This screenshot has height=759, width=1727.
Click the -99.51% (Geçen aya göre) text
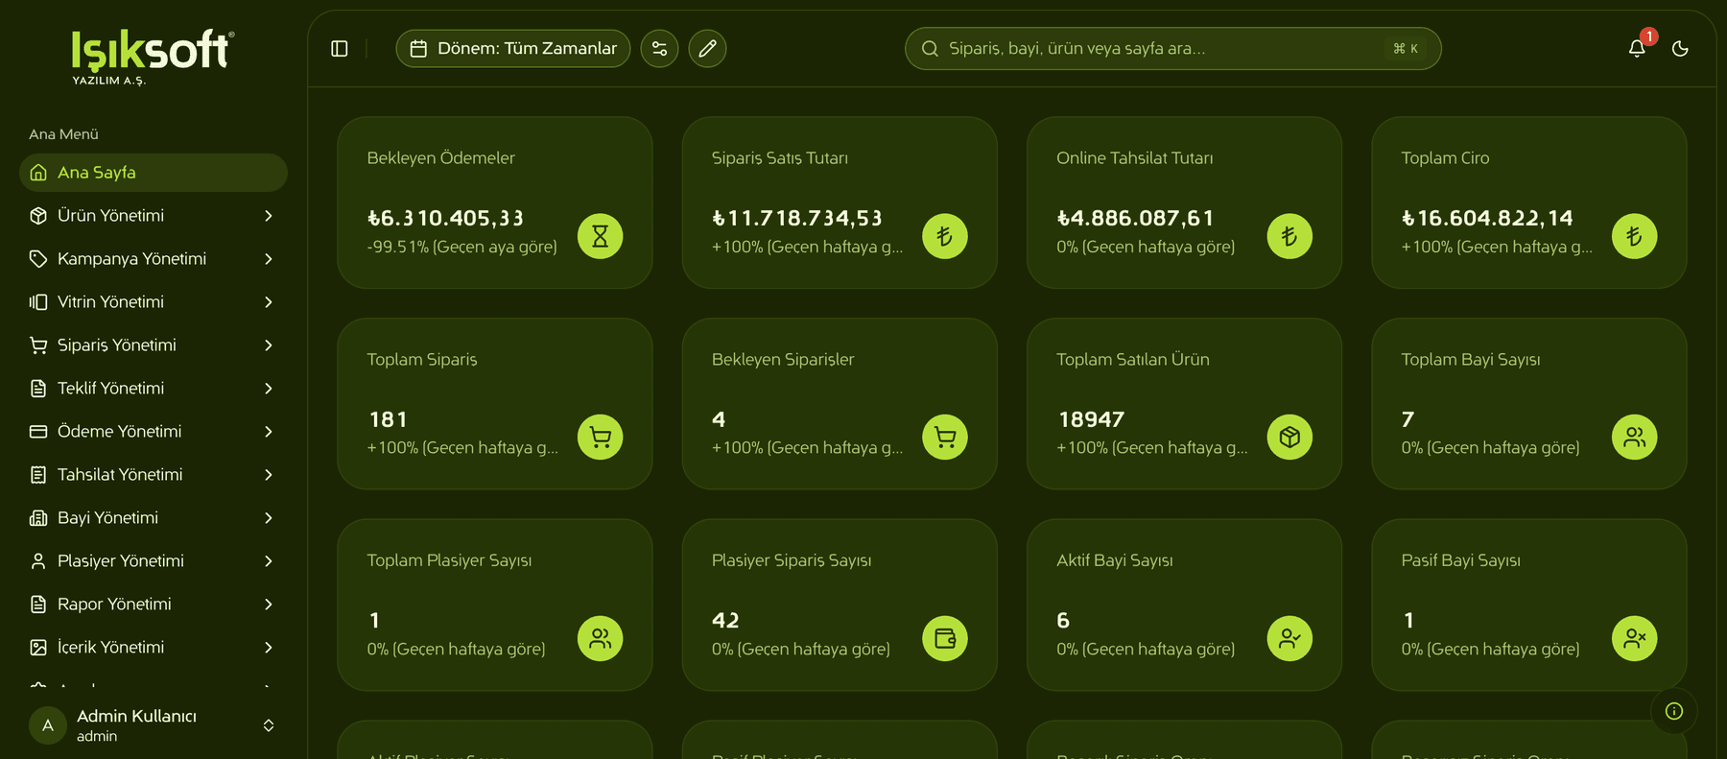(461, 247)
